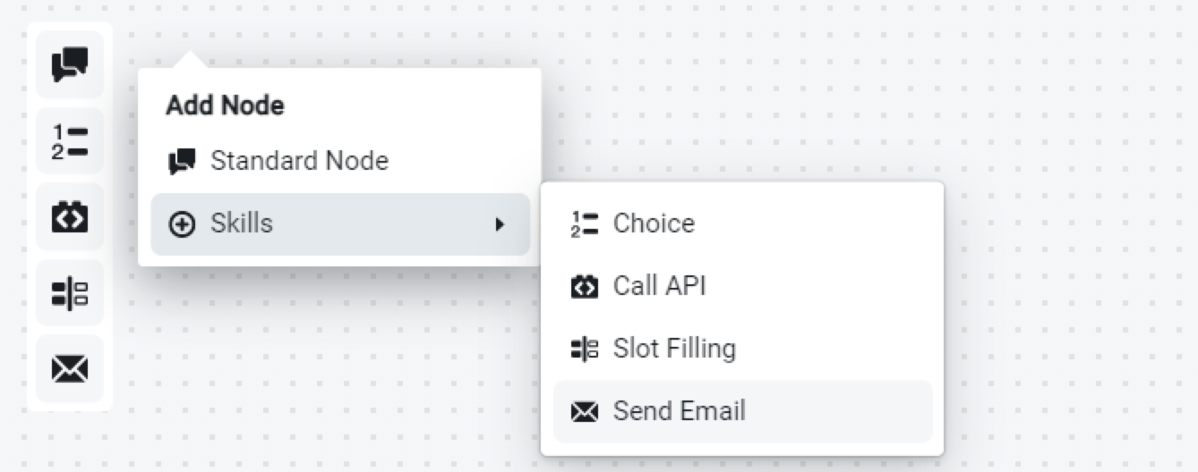The width and height of the screenshot is (1198, 472).
Task: Pick the Slot Filling label in the submenu
Action: [674, 349]
